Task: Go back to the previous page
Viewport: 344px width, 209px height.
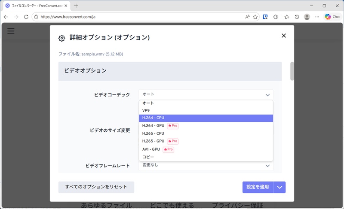Action: pyautogui.click(x=6, y=17)
